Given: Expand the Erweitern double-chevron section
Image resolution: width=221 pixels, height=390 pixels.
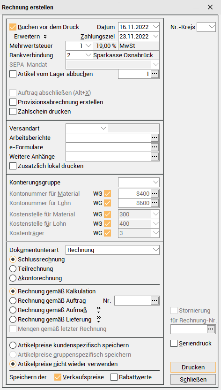Looking at the screenshot, I should coord(45,37).
